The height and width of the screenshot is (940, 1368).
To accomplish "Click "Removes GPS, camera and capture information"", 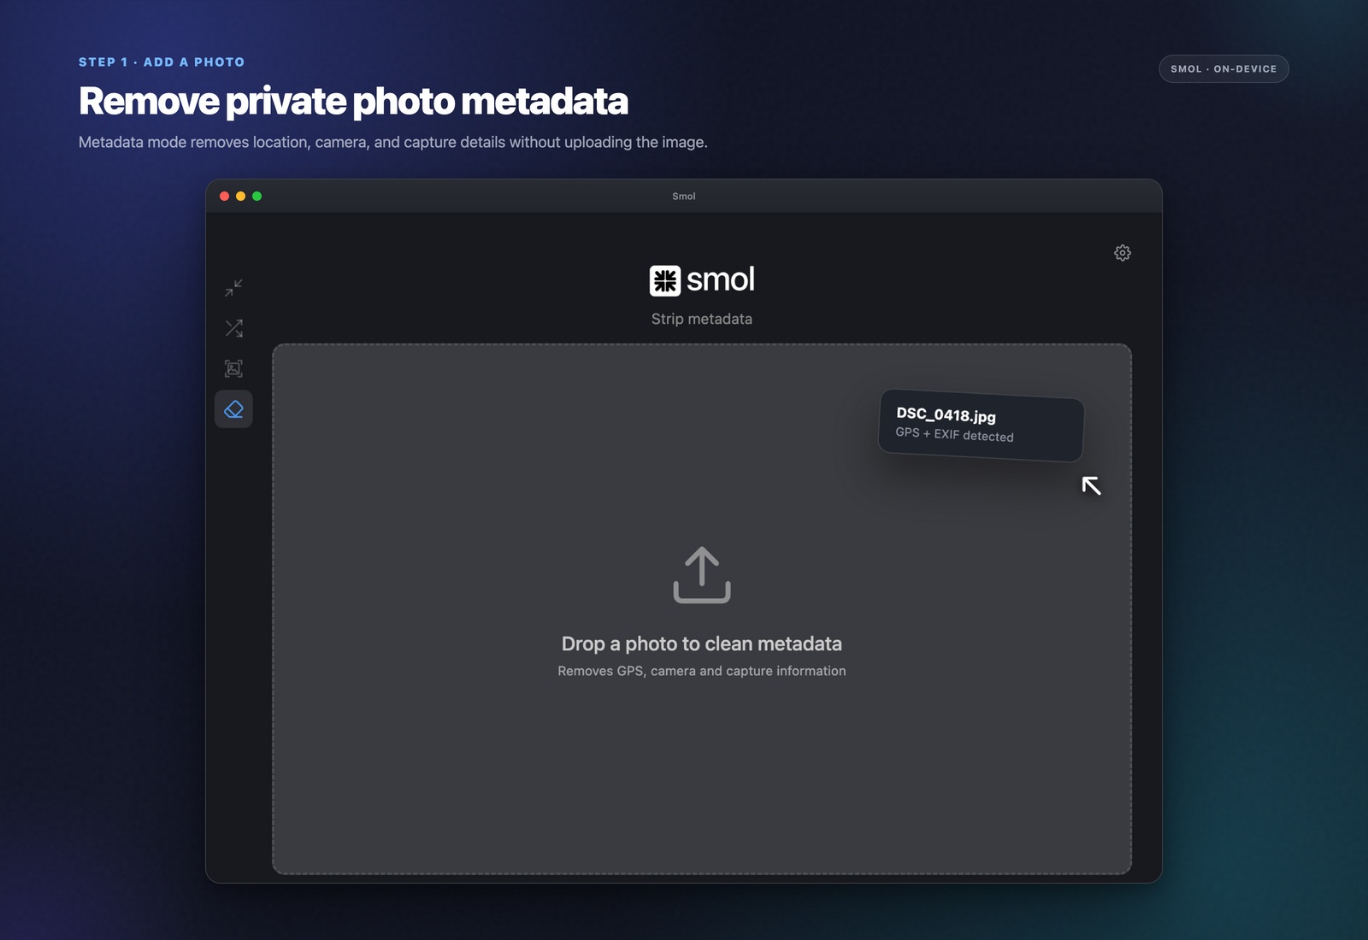I will (702, 671).
